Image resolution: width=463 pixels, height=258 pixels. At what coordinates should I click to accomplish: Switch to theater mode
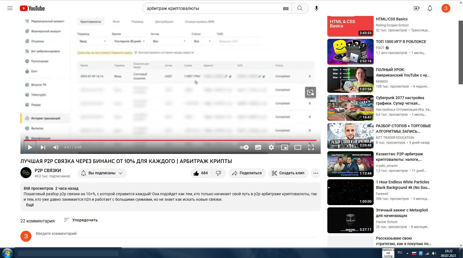tap(298, 147)
